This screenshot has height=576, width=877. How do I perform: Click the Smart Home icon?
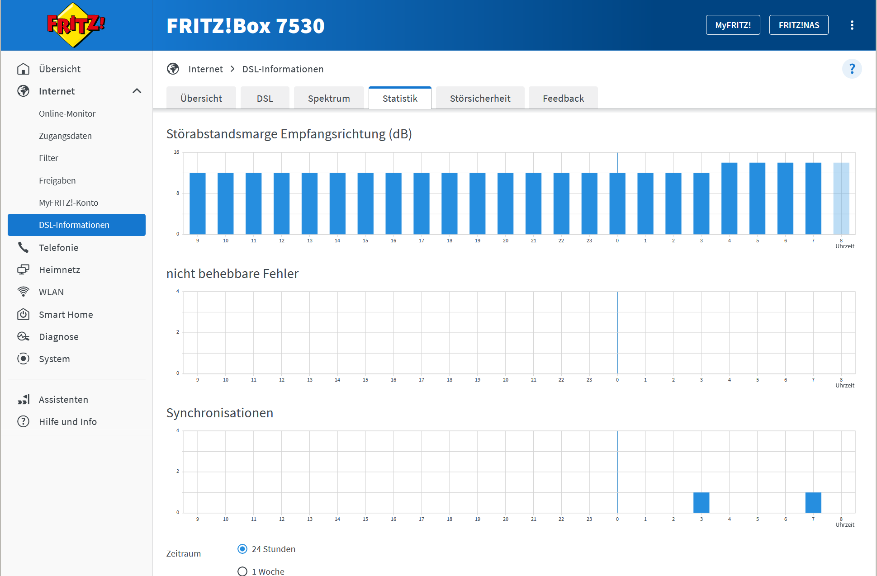coord(23,314)
